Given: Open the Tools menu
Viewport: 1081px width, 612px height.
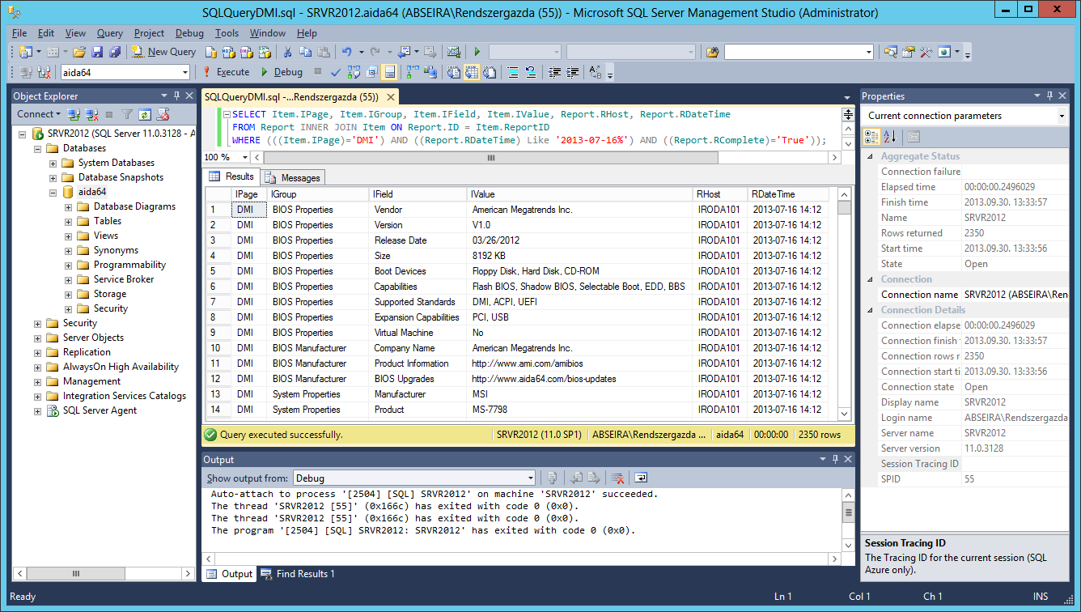Looking at the screenshot, I should pos(227,33).
